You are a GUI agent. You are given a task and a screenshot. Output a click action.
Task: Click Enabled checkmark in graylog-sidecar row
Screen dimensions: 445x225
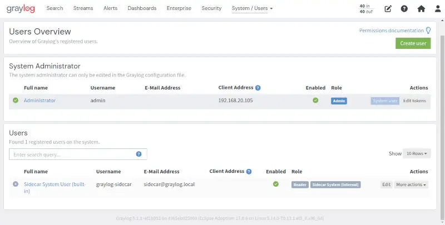click(275, 184)
